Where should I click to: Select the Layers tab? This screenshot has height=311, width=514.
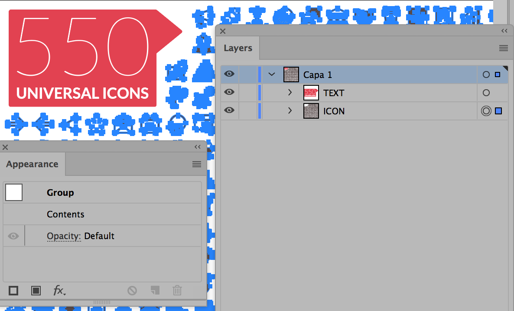pyautogui.click(x=238, y=48)
